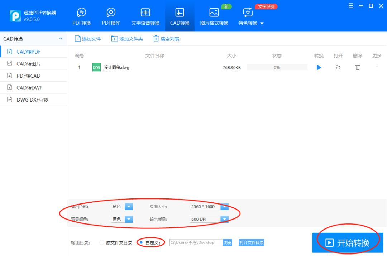The width and height of the screenshot is (387, 256).
Task: Open the 页面大小 dropdown
Action: point(224,206)
